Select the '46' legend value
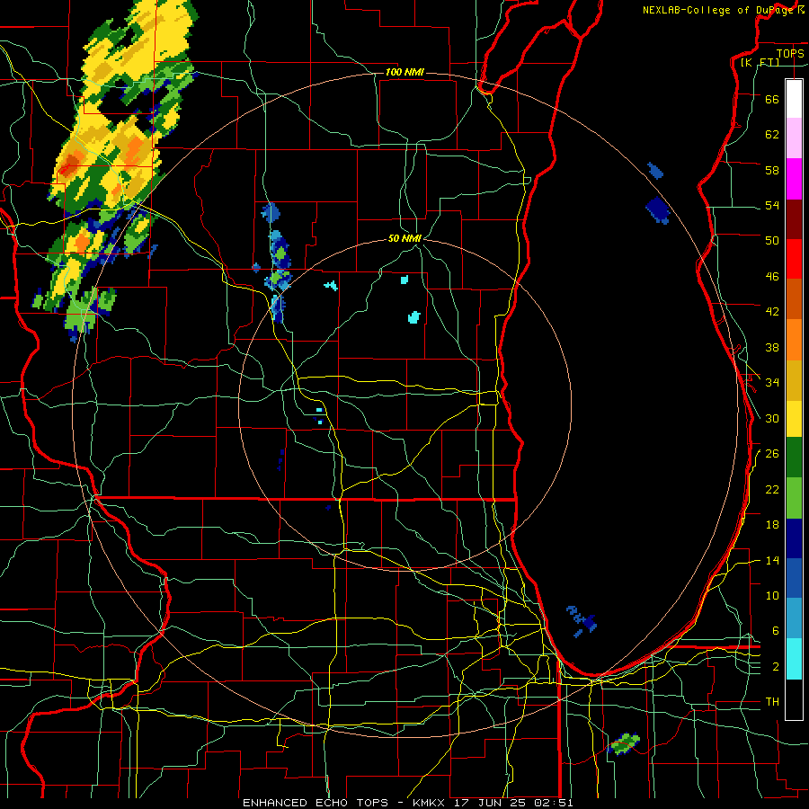Screen dimensions: 809x809 772,277
